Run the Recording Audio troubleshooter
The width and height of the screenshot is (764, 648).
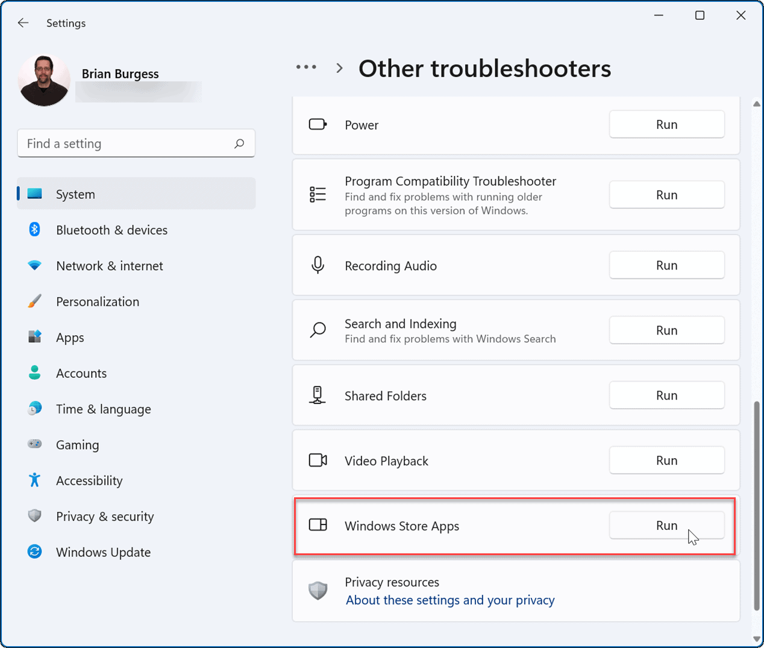(x=666, y=265)
